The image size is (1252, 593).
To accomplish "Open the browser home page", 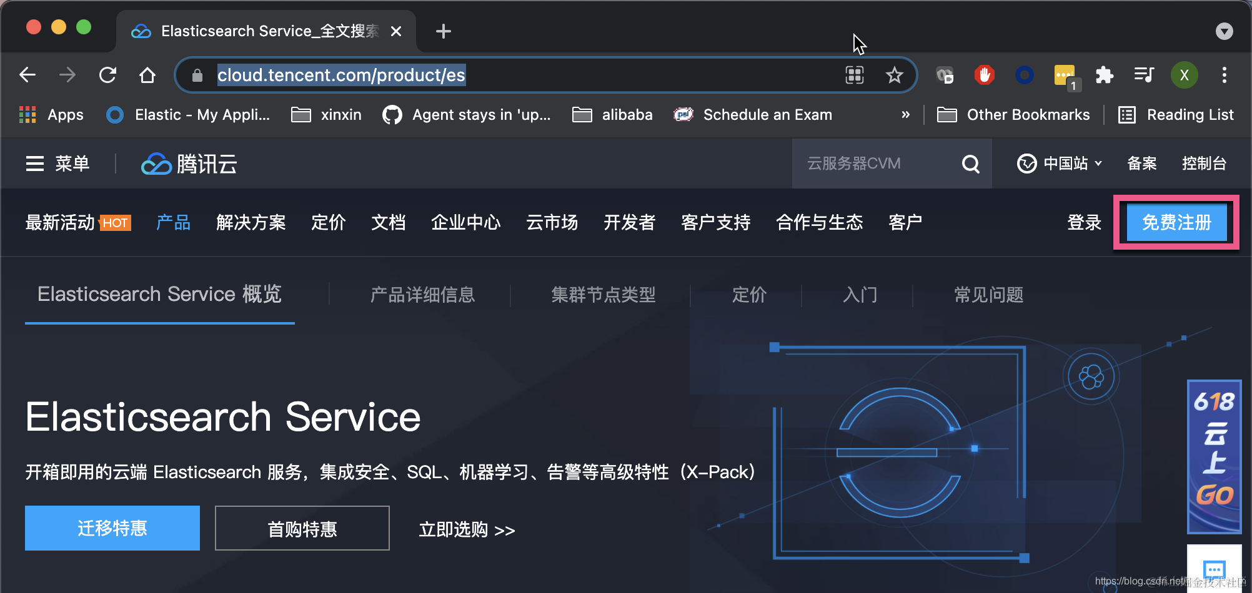I will click(147, 75).
